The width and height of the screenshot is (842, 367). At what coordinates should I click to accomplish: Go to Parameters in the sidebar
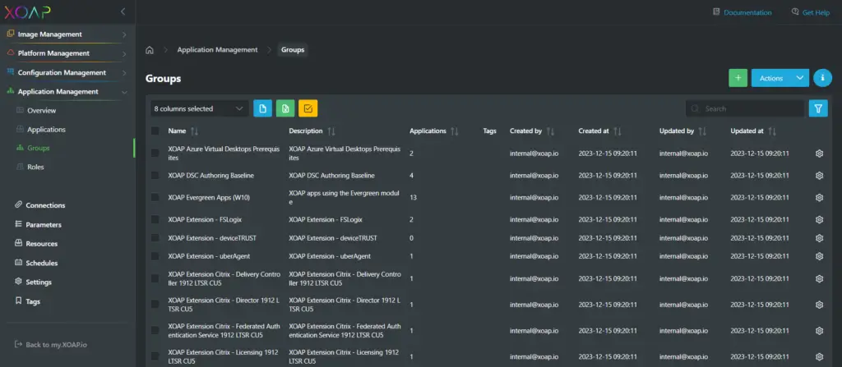click(x=44, y=224)
